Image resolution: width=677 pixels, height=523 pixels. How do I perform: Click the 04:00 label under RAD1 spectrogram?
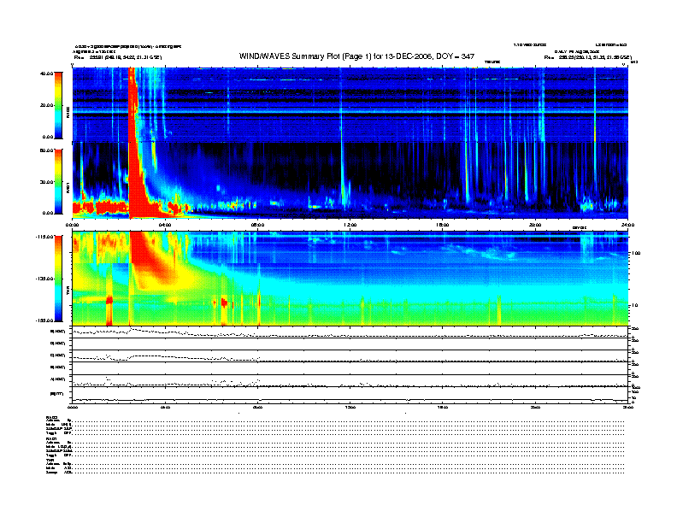tap(165, 225)
